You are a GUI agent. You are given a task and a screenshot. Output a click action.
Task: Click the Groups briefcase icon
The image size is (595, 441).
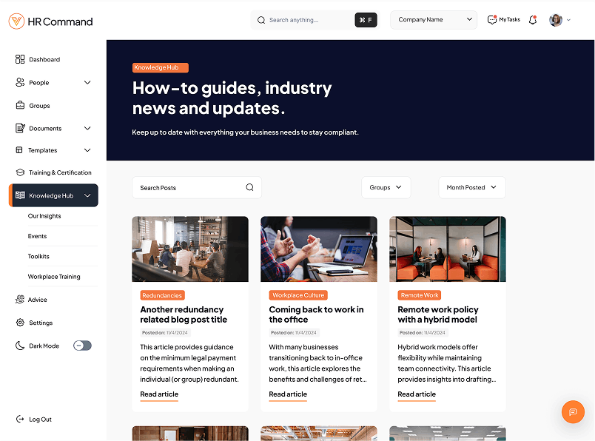pos(20,105)
